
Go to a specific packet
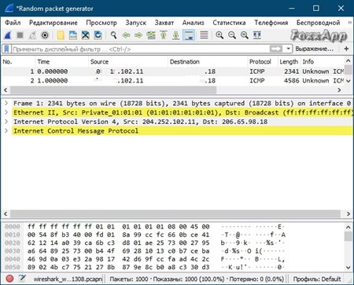[151, 35]
